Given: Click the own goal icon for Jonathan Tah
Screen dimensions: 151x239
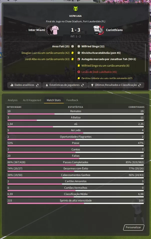Looking at the screenshot, I should [x=78, y=59].
